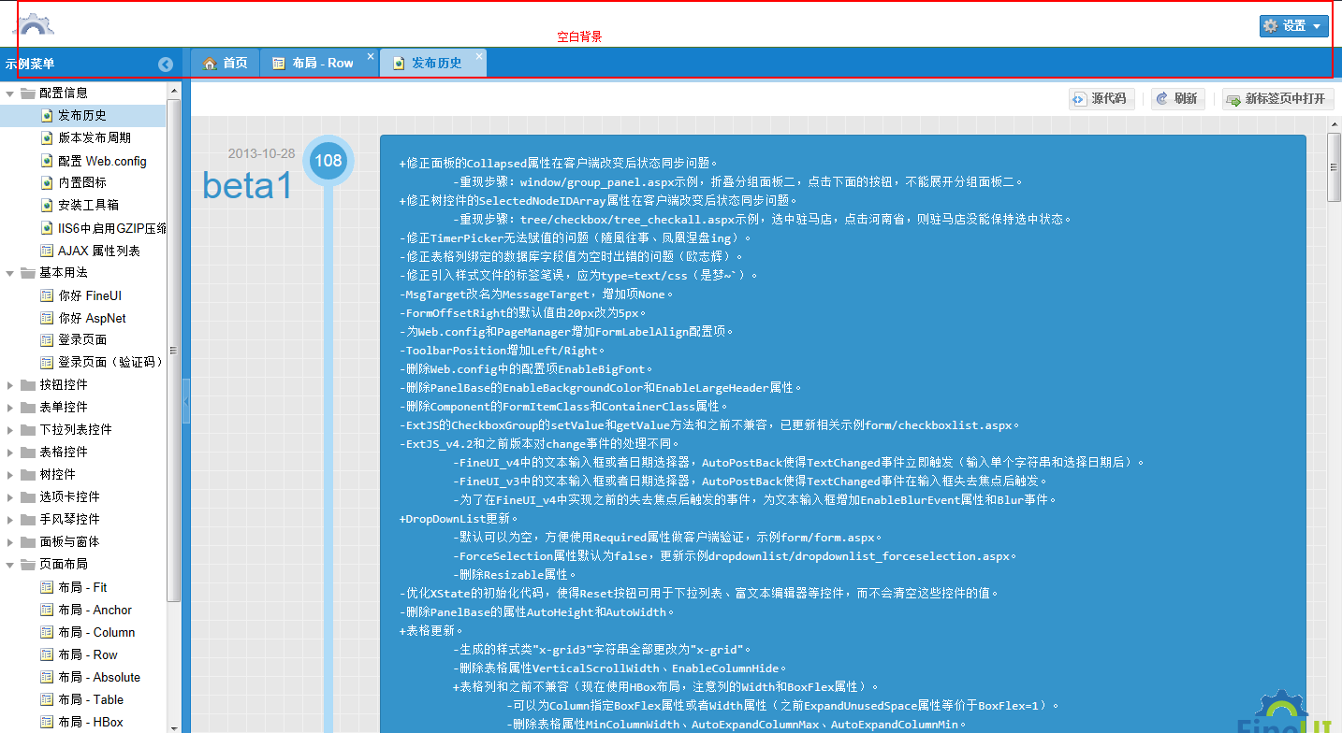Click the 表单控件 folder icon

click(x=28, y=407)
